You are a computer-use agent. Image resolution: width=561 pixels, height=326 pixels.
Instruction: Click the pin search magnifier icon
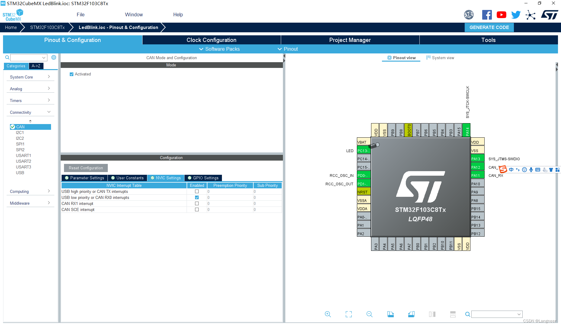tap(467, 314)
